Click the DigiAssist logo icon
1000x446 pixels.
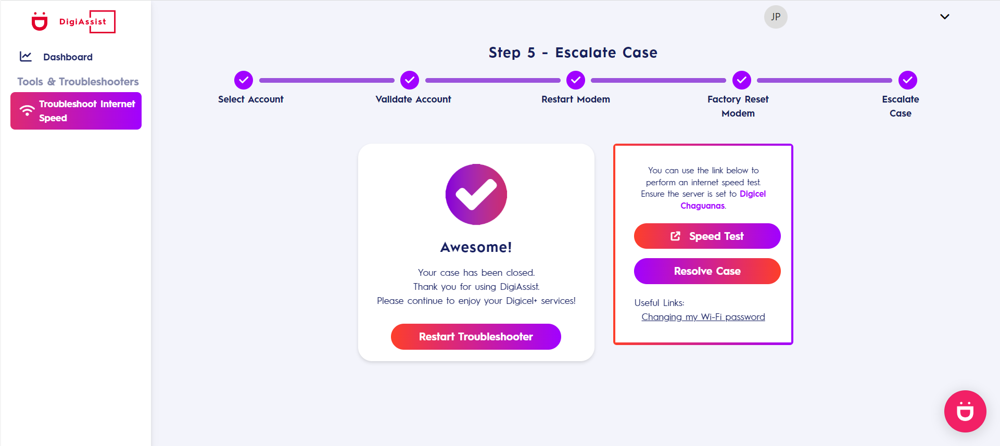click(40, 21)
